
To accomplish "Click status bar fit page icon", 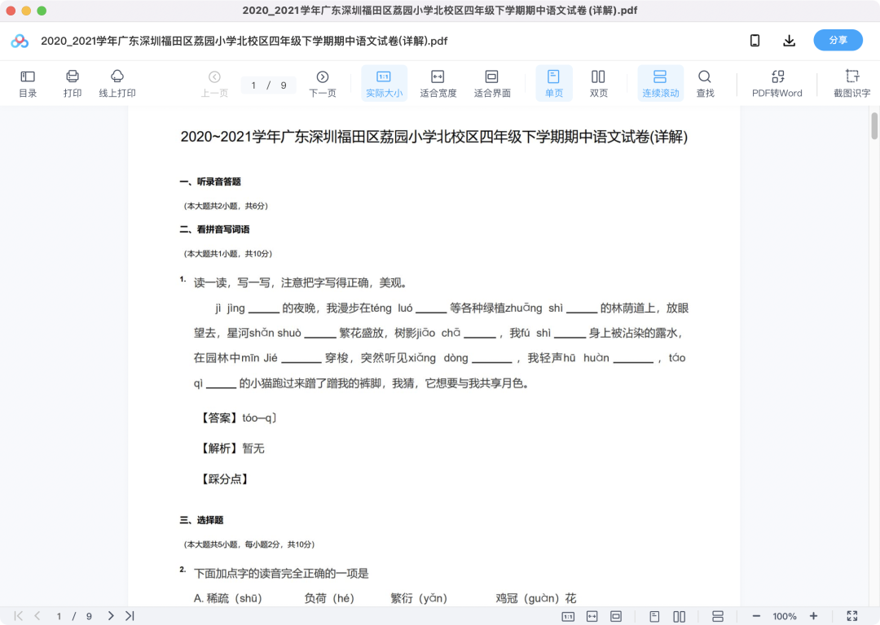I will click(x=616, y=617).
